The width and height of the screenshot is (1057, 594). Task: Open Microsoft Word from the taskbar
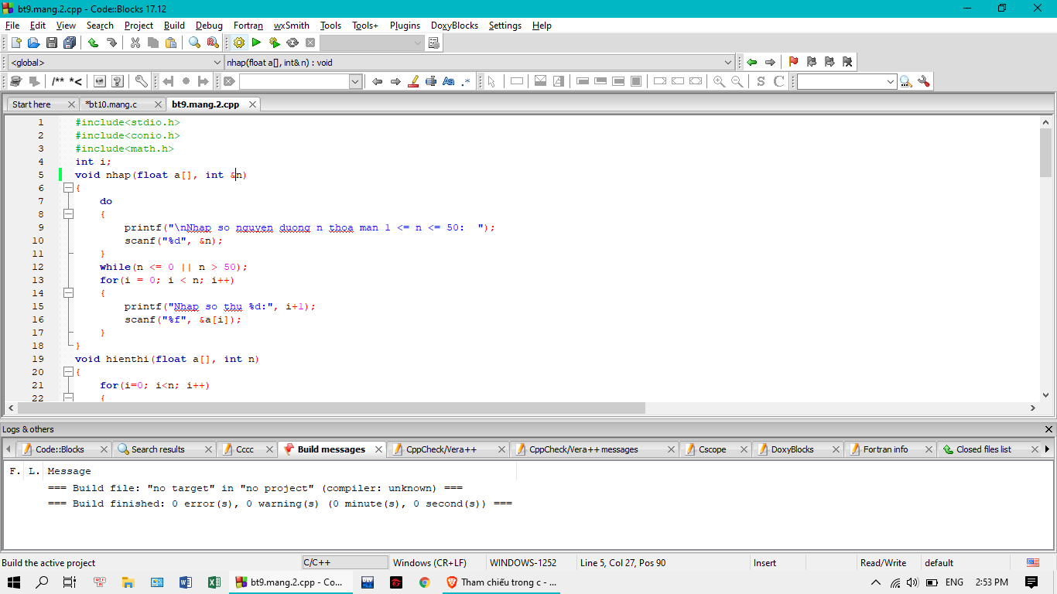click(186, 582)
